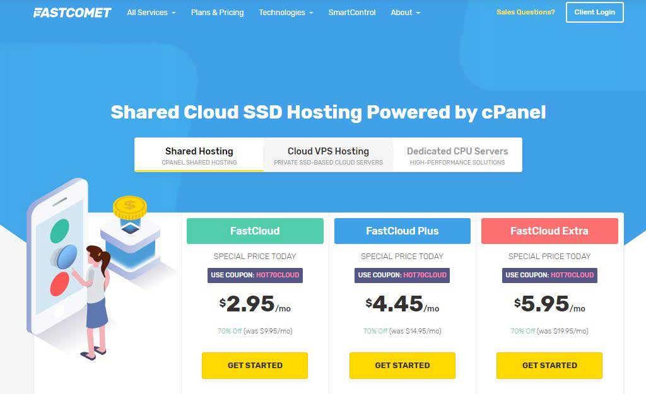This screenshot has width=646, height=394.
Task: Click Get Started for the $2.95 FastCloud plan
Action: (x=255, y=366)
